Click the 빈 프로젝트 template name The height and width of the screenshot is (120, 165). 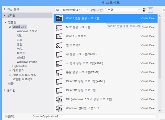coord(73,45)
